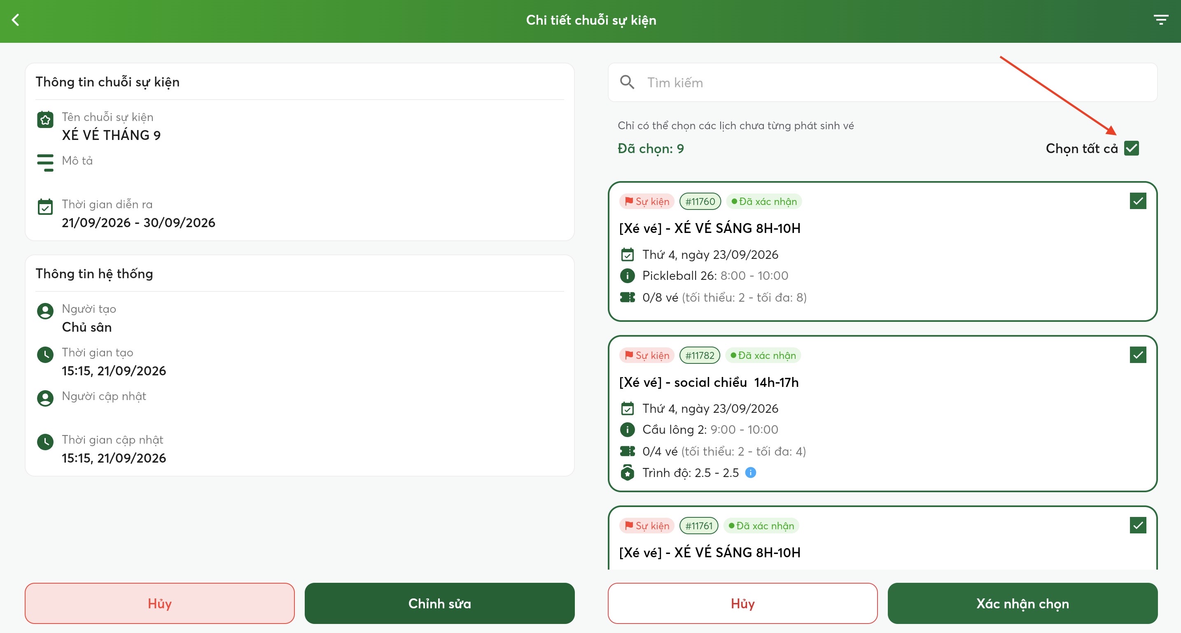The image size is (1181, 633).
Task: Uncheck event #11761 checkbox
Action: tap(1138, 525)
